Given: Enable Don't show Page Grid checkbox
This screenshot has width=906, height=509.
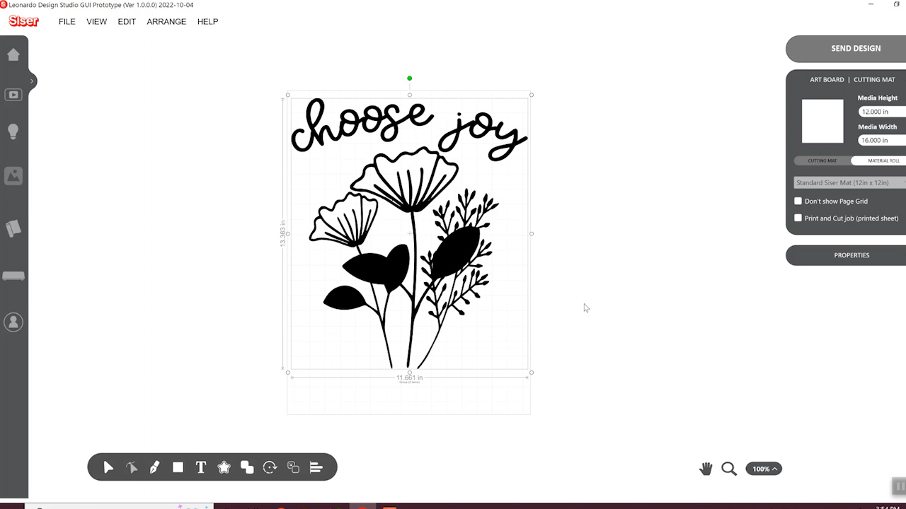Looking at the screenshot, I should point(798,201).
